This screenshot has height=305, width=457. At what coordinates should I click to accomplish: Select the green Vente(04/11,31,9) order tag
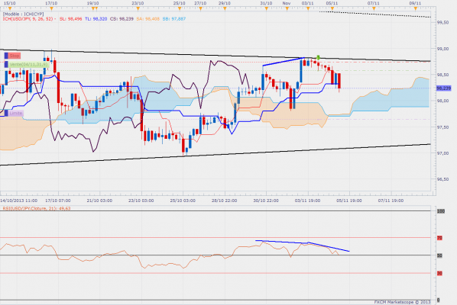coord(28,64)
